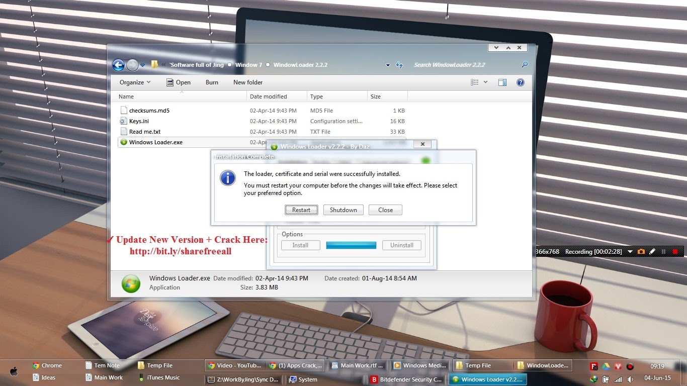This screenshot has height=386, width=687.
Task: Sort files by the Size column
Action: pyautogui.click(x=387, y=96)
